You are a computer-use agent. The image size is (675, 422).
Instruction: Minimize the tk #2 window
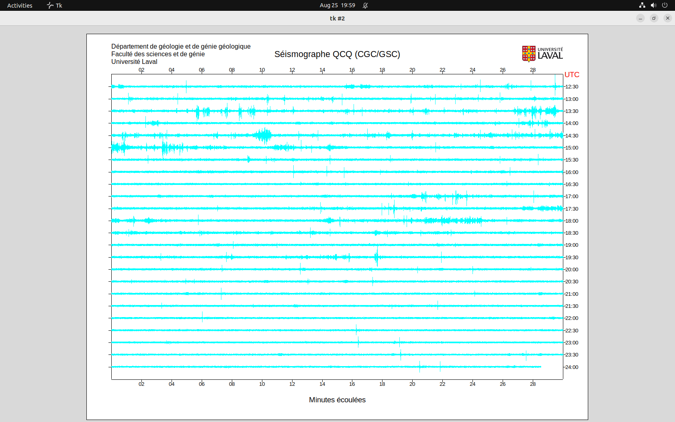point(640,18)
